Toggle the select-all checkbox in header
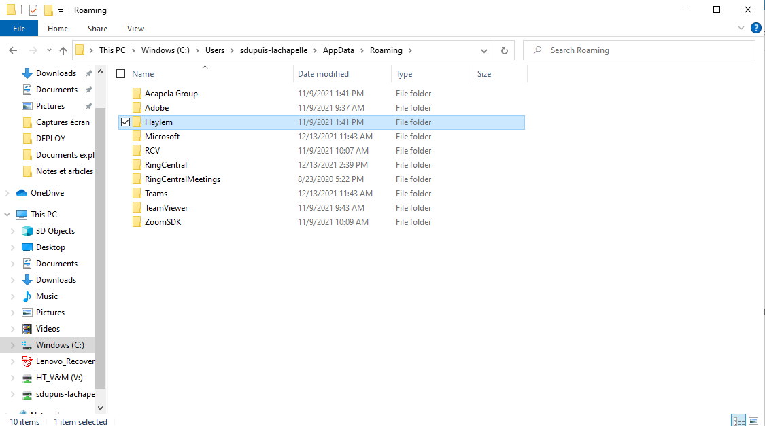 121,74
